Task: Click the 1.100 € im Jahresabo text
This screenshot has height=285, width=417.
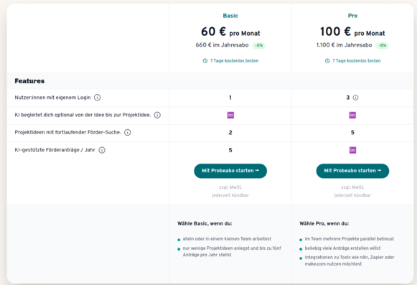Action: [x=344, y=45]
